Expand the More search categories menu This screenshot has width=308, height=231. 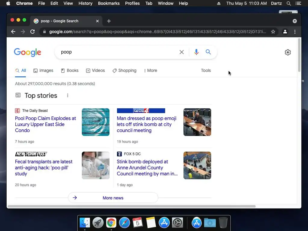(x=150, y=70)
